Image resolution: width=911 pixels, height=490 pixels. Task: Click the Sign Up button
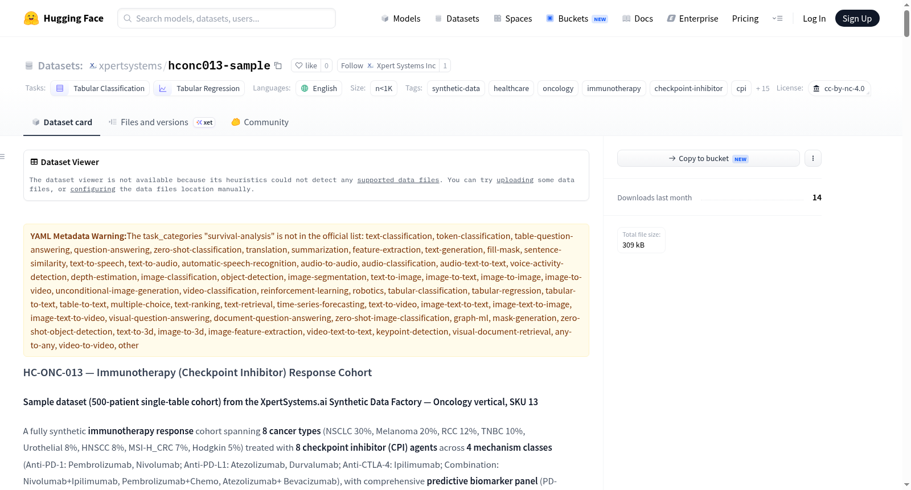[857, 18]
